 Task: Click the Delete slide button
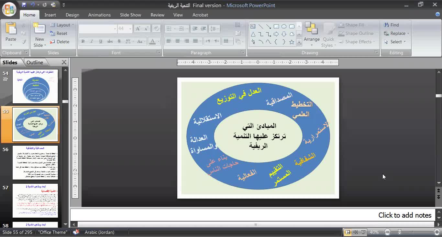pos(60,42)
